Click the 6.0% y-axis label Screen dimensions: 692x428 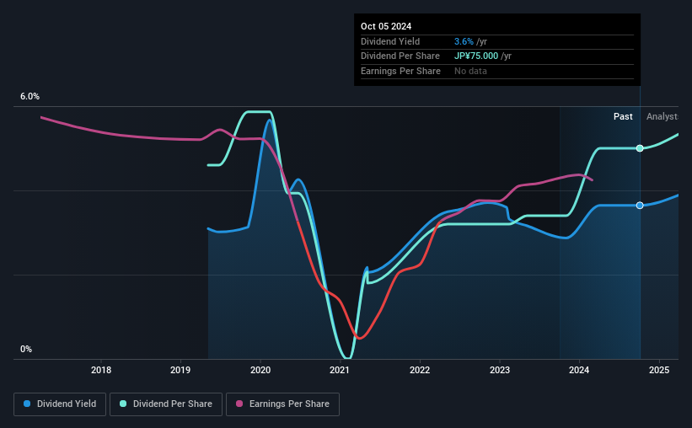point(30,96)
